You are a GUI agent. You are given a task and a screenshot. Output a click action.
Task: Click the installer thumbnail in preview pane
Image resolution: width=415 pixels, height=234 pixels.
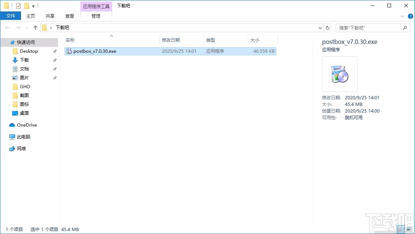coord(340,74)
